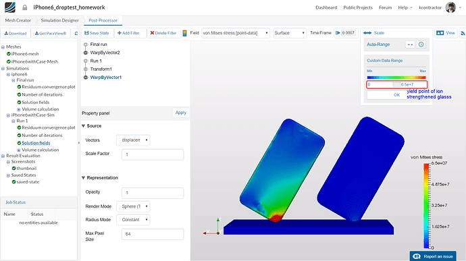Click the Save State button
Image resolution: width=466 pixels, height=261 pixels.
coord(97,33)
